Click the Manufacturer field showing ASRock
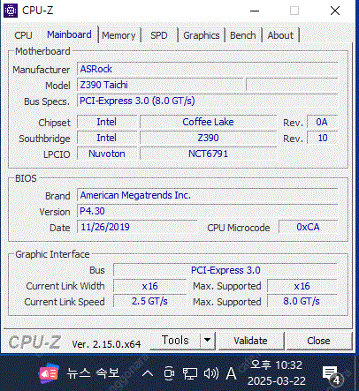This screenshot has width=359, height=391. coord(207,69)
